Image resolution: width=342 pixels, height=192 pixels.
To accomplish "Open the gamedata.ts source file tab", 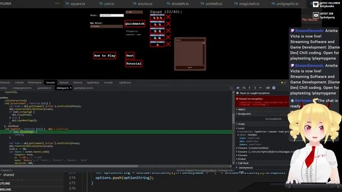I will (x=44, y=88).
